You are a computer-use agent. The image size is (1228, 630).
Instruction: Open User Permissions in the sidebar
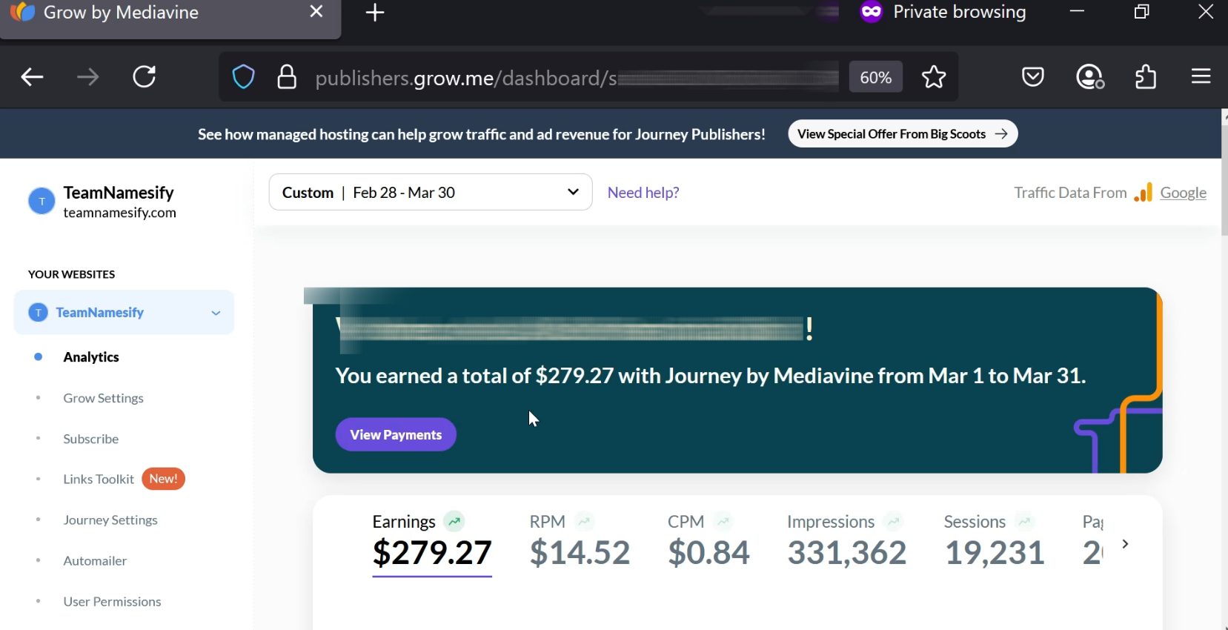[112, 602]
